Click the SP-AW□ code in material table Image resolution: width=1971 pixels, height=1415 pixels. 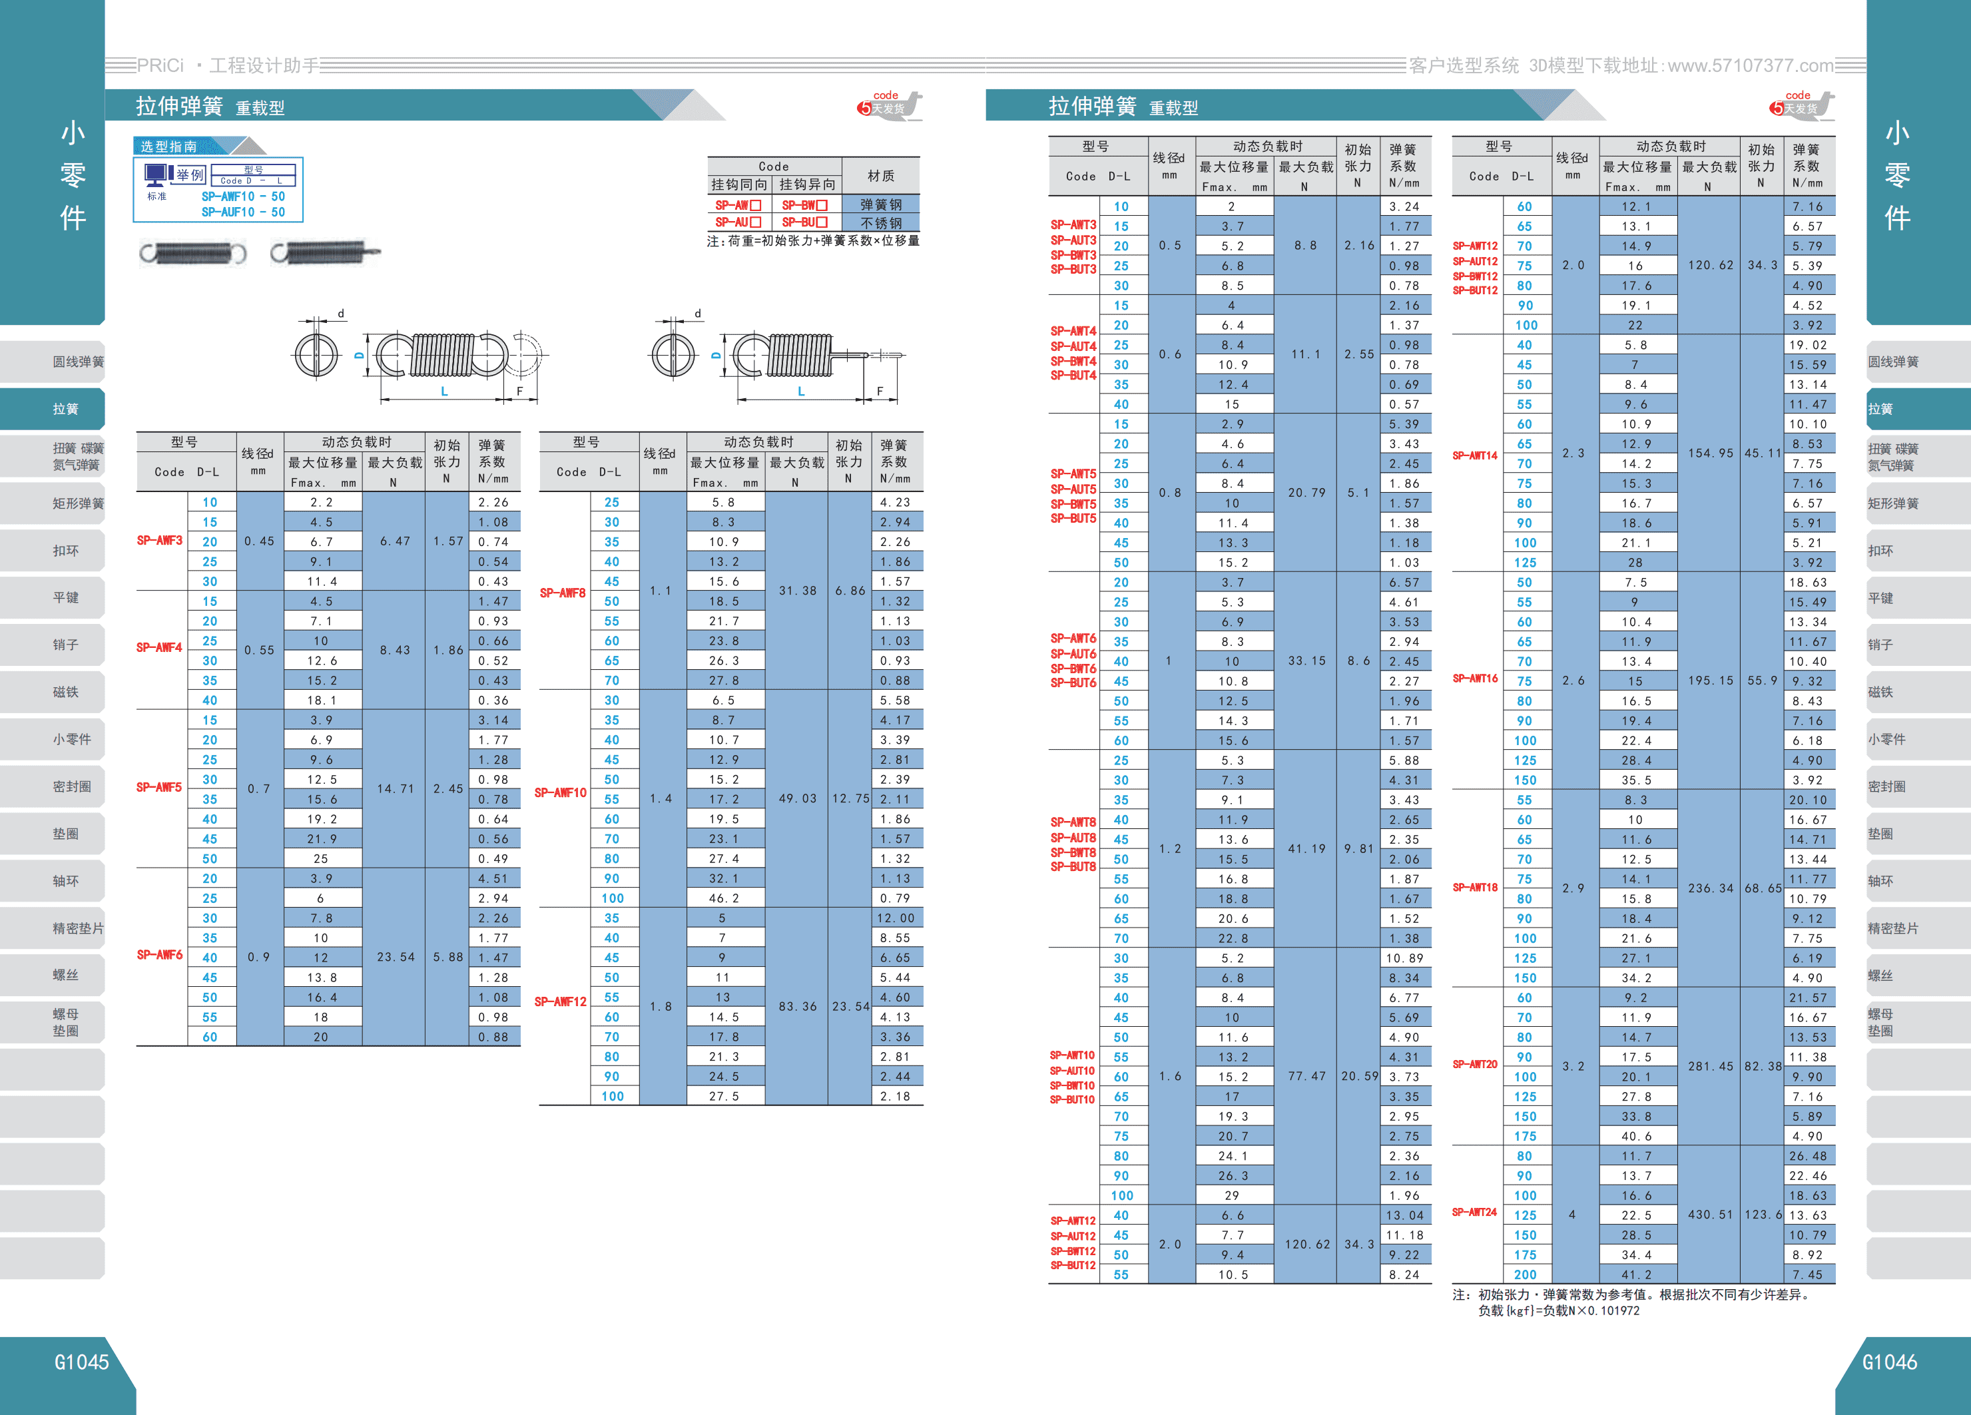(x=738, y=205)
